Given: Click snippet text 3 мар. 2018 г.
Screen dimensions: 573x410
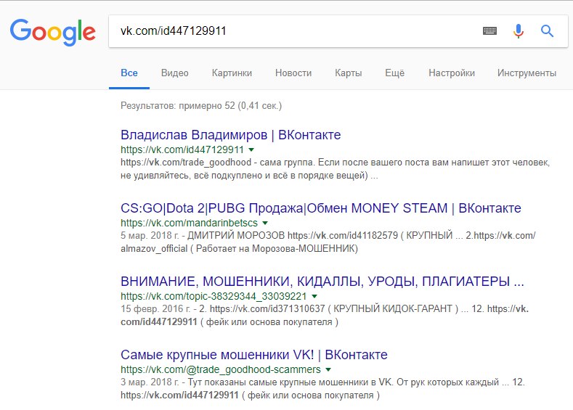Looking at the screenshot, I should coord(150,382).
